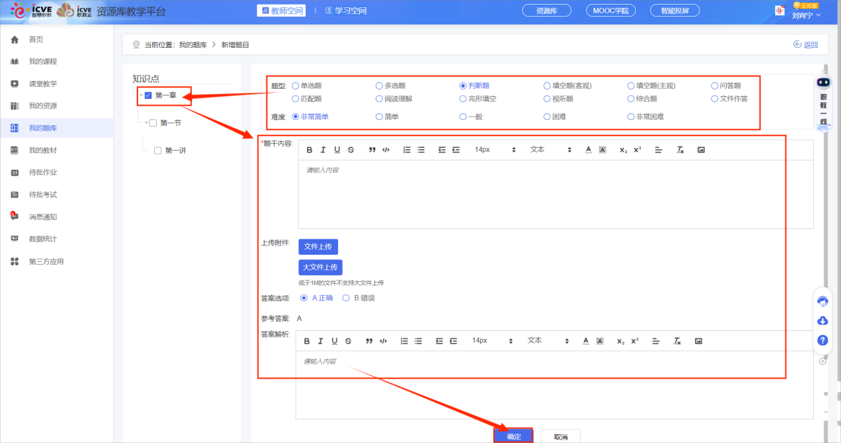The width and height of the screenshot is (841, 443).
Task: Click the 文件上传 button
Action: tap(318, 247)
